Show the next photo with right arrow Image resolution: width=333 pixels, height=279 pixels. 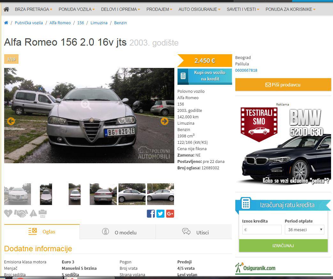point(164,121)
